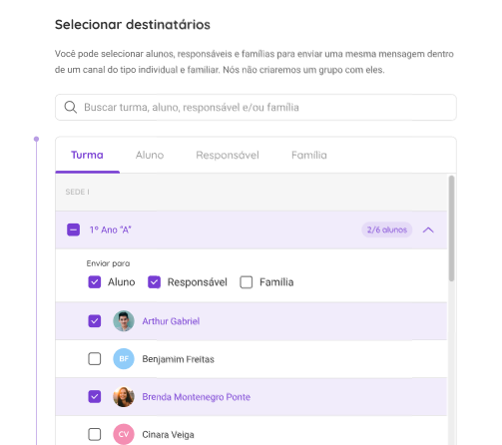Click the CV avatar for Cinara Veiga
This screenshot has height=445, width=502.
[x=124, y=434]
